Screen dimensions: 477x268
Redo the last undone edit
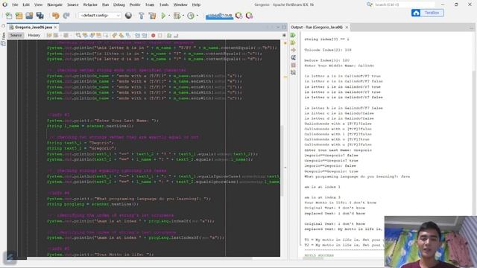[66, 16]
